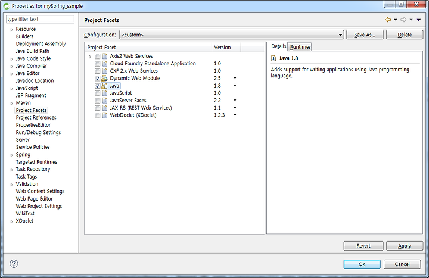This screenshot has width=429, height=278.
Task: Enable the Axis2 Web Services checkbox
Action: click(97, 57)
